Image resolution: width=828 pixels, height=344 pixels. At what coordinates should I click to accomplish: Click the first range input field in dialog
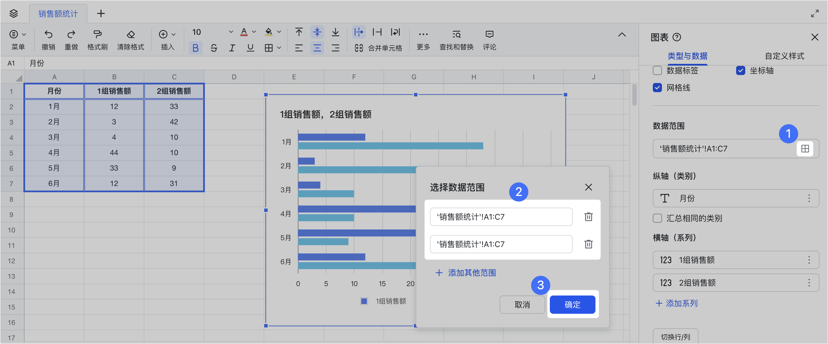501,217
